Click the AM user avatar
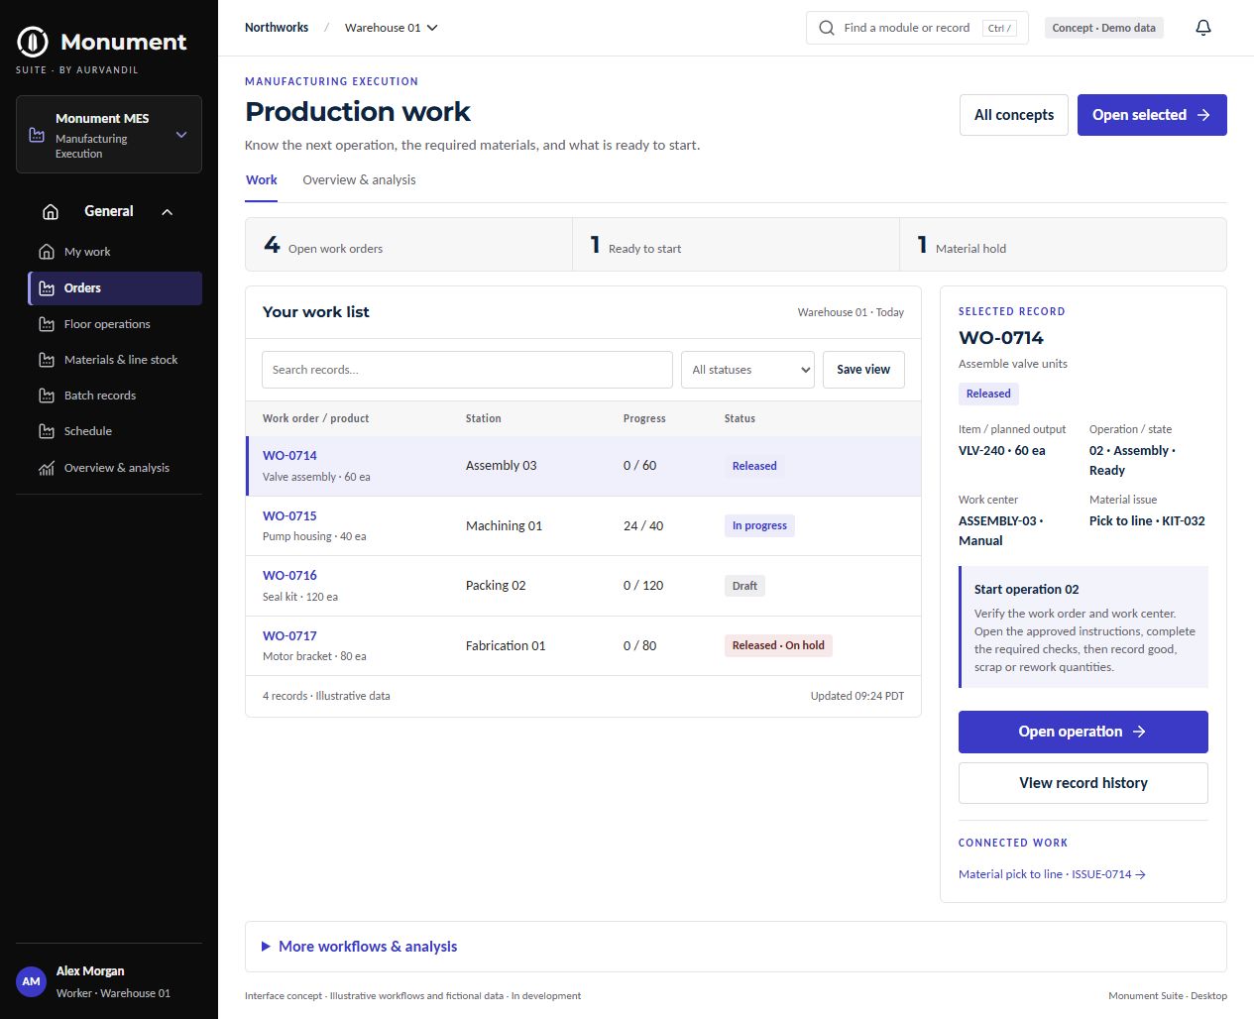Screen dimensions: 1254x1019 coord(32,981)
